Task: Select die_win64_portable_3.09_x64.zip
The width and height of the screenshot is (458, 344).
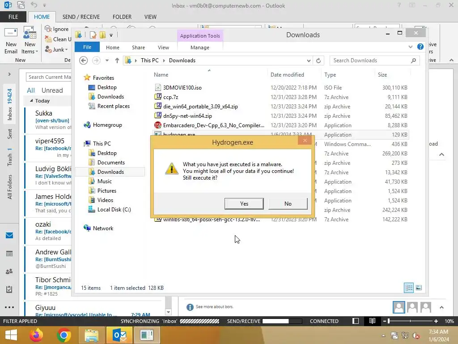Action: 200,107
